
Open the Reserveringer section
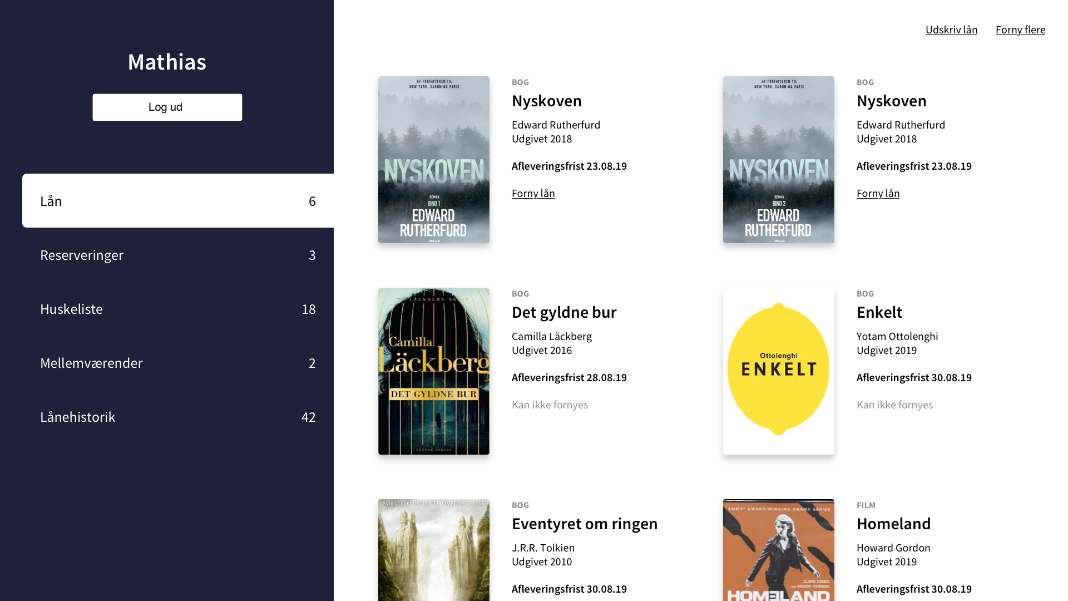178,255
